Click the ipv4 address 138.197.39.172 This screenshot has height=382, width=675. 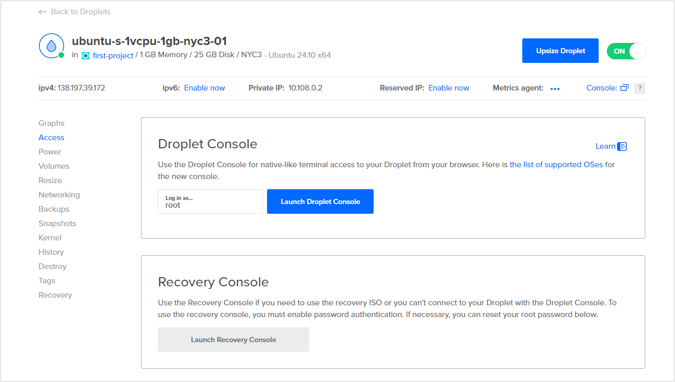(x=81, y=88)
